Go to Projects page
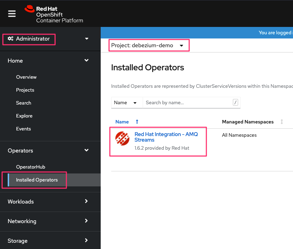Viewport: 293px width, 249px height. click(x=25, y=90)
